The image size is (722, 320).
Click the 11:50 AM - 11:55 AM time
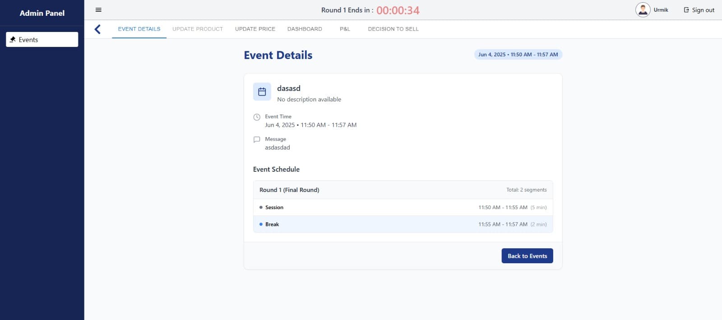(x=503, y=207)
